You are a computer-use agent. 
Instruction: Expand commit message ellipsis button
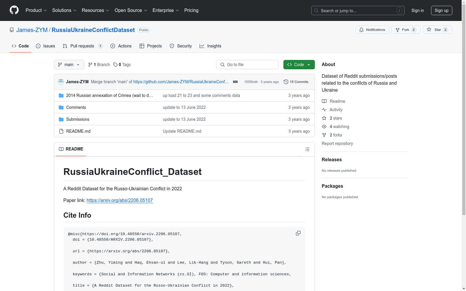235,82
